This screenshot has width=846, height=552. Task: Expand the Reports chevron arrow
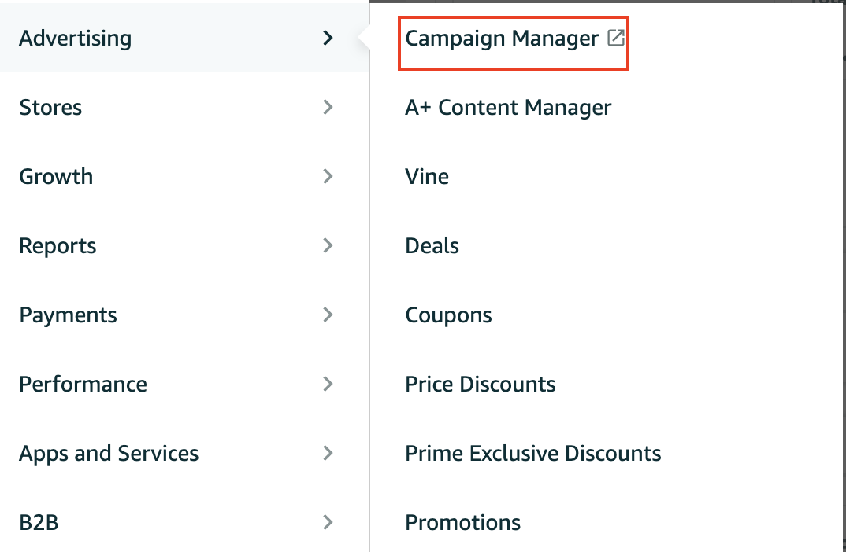tap(328, 245)
